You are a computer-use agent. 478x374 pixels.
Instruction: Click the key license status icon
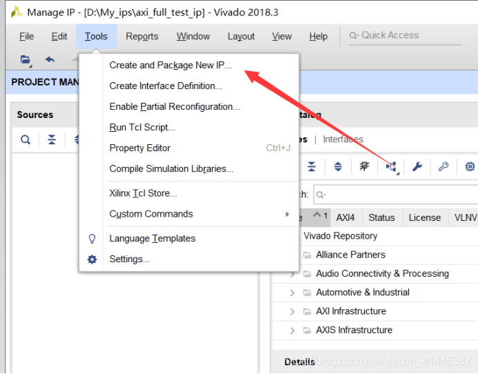coord(443,166)
